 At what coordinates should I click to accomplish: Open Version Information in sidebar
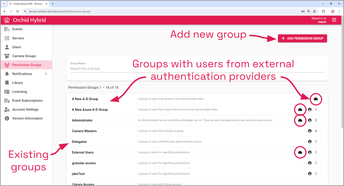point(26,118)
